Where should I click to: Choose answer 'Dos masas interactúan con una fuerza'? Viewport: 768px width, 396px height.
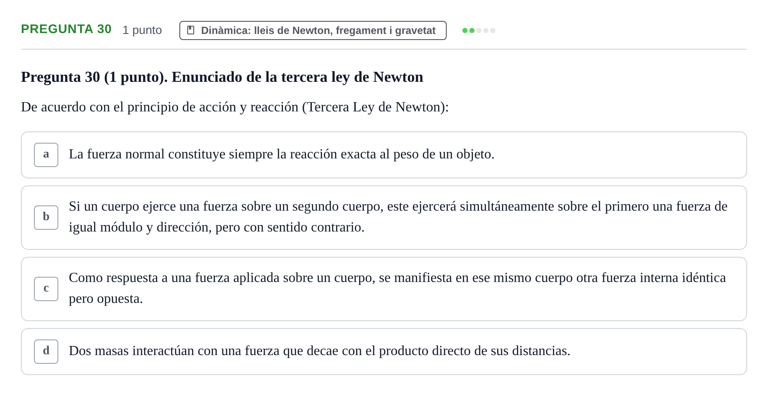(x=384, y=352)
